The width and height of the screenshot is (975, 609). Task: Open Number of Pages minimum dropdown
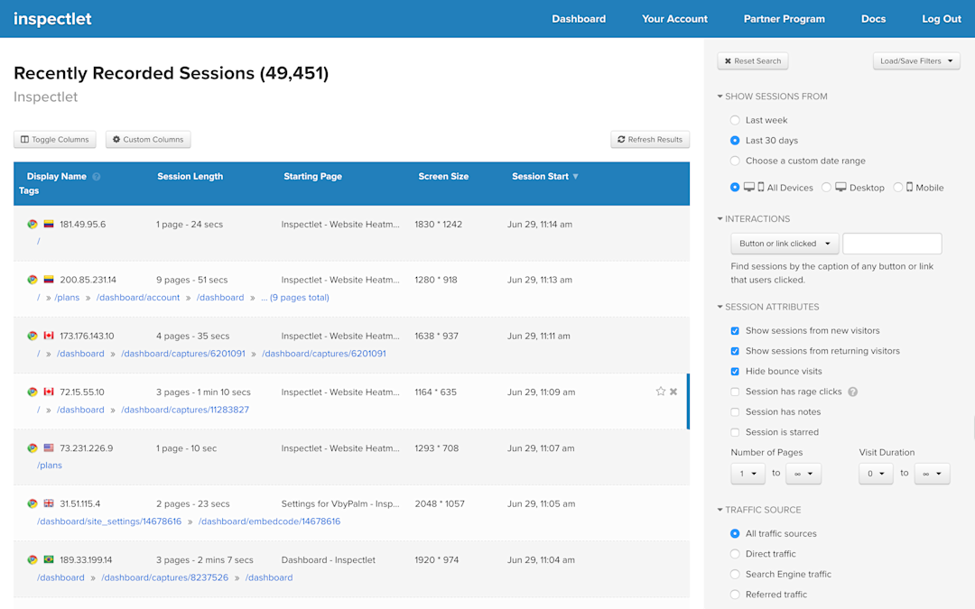(x=748, y=474)
